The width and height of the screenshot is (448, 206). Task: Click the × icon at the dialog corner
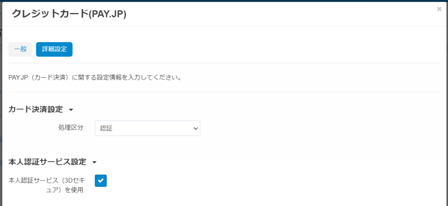coord(439,9)
